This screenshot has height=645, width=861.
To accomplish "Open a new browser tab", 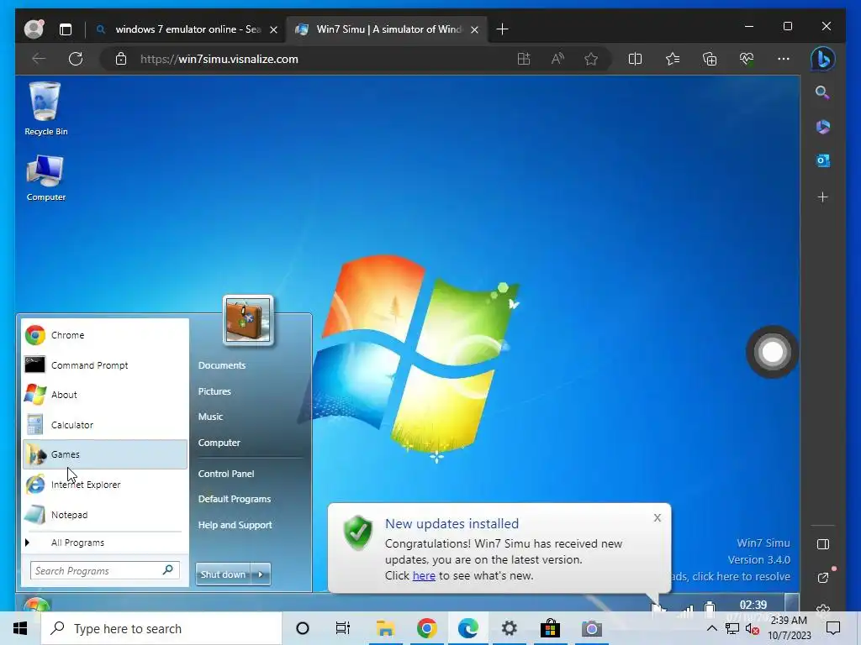I will [502, 29].
